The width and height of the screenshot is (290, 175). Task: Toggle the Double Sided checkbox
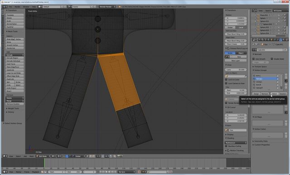272,59
